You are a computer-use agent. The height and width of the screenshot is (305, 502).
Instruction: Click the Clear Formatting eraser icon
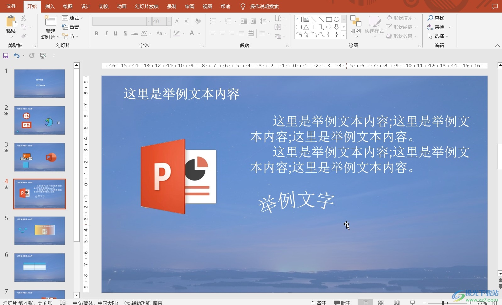198,21
